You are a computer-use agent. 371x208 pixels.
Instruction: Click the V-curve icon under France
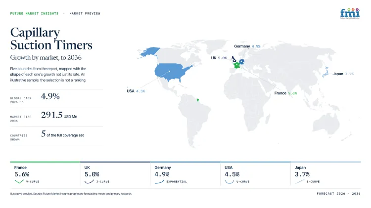point(19,181)
